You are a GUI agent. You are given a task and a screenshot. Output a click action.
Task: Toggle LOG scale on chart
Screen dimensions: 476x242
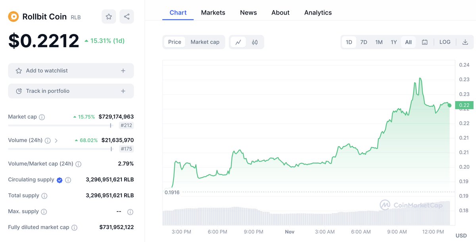(x=445, y=42)
